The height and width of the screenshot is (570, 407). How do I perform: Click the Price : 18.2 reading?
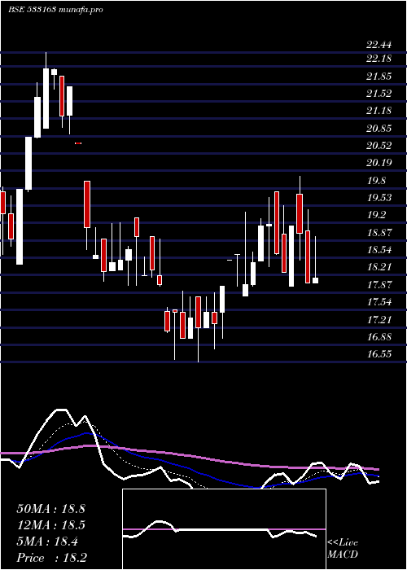pyautogui.click(x=51, y=558)
